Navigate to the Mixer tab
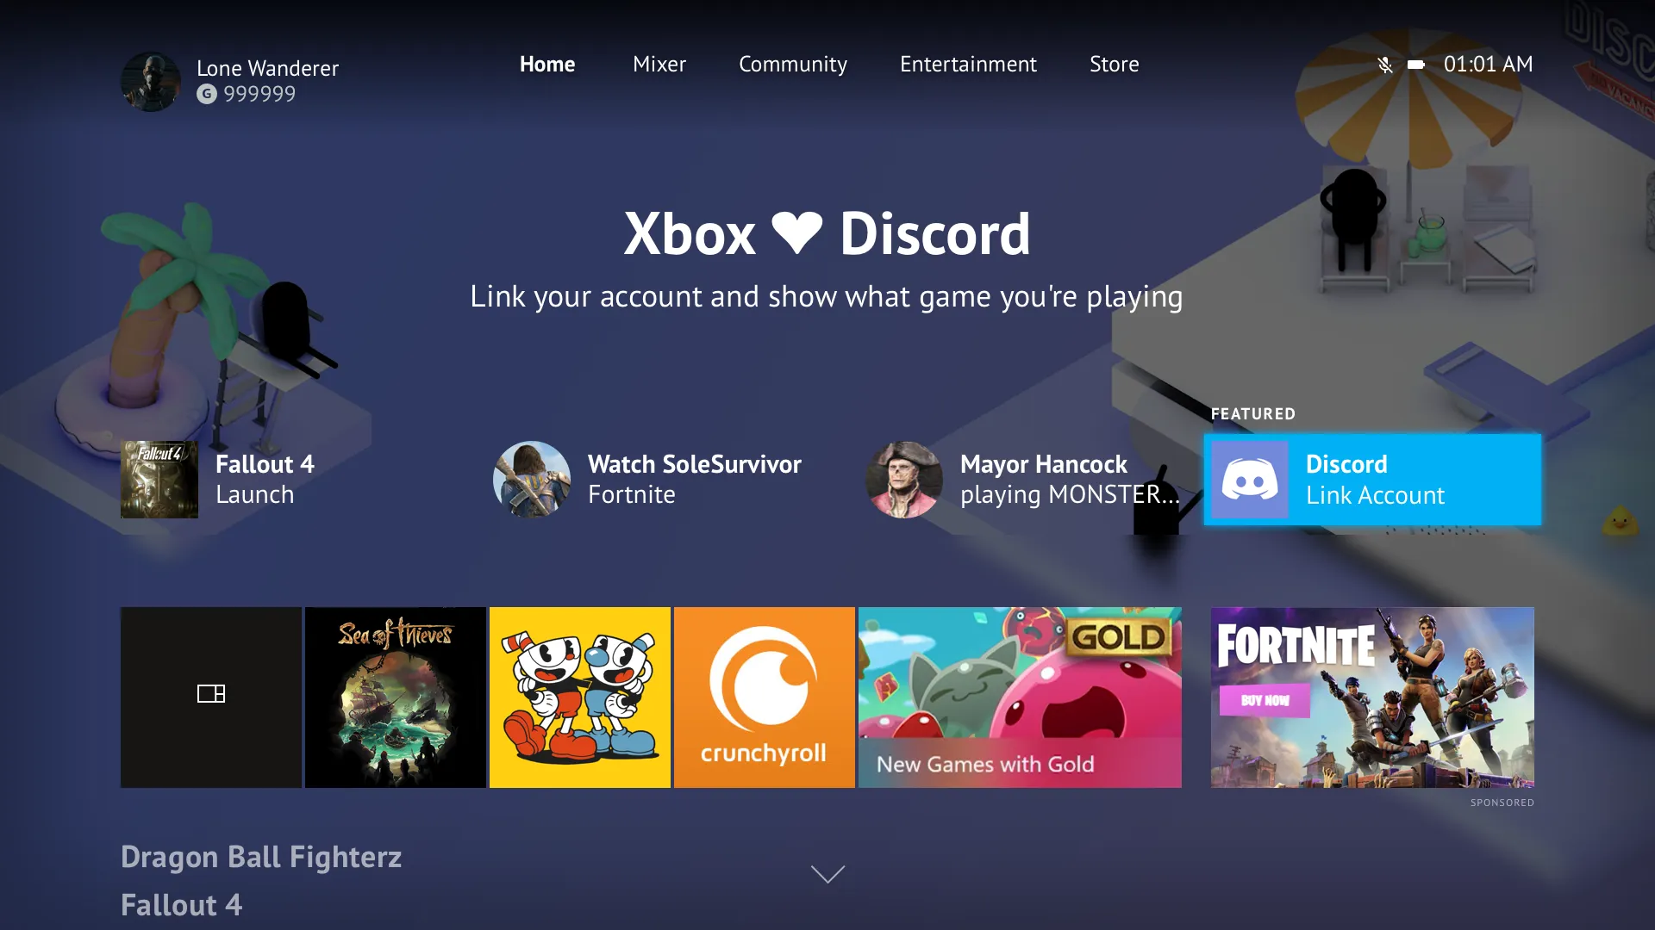 coord(659,63)
